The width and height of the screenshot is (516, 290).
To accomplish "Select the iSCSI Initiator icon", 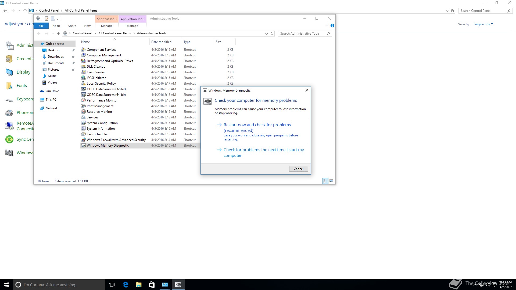I will (x=84, y=78).
